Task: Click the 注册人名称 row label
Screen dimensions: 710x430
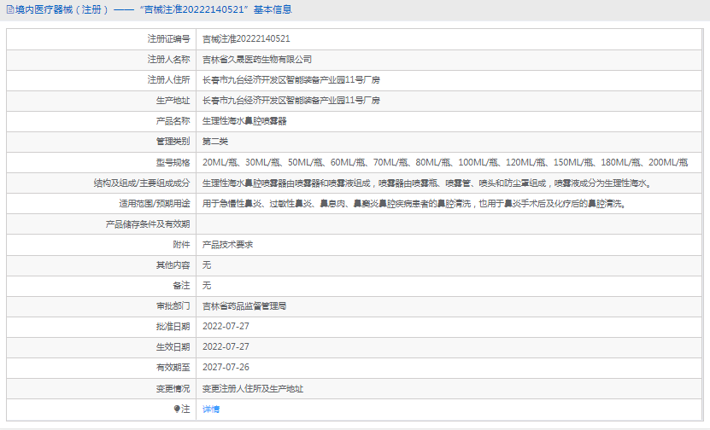Action: pyautogui.click(x=168, y=59)
